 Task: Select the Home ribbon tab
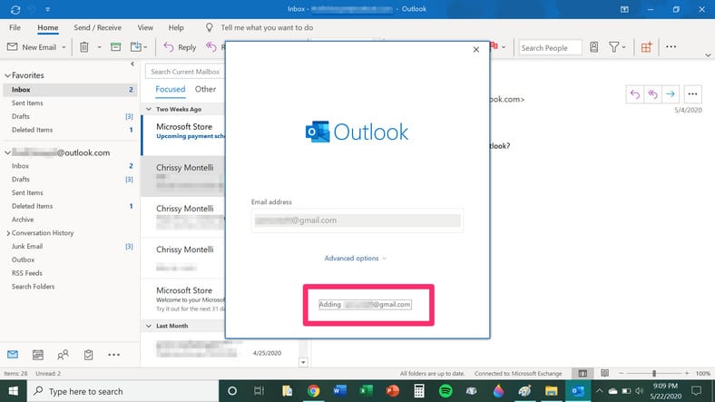pyautogui.click(x=47, y=27)
